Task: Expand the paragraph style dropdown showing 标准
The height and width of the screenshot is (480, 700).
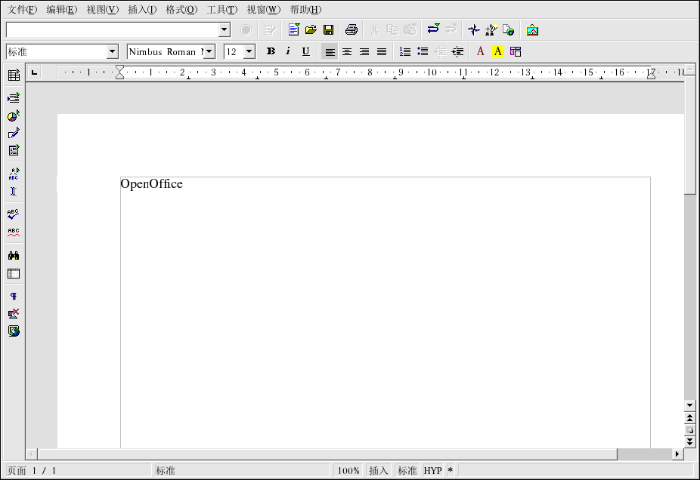Action: click(x=113, y=51)
